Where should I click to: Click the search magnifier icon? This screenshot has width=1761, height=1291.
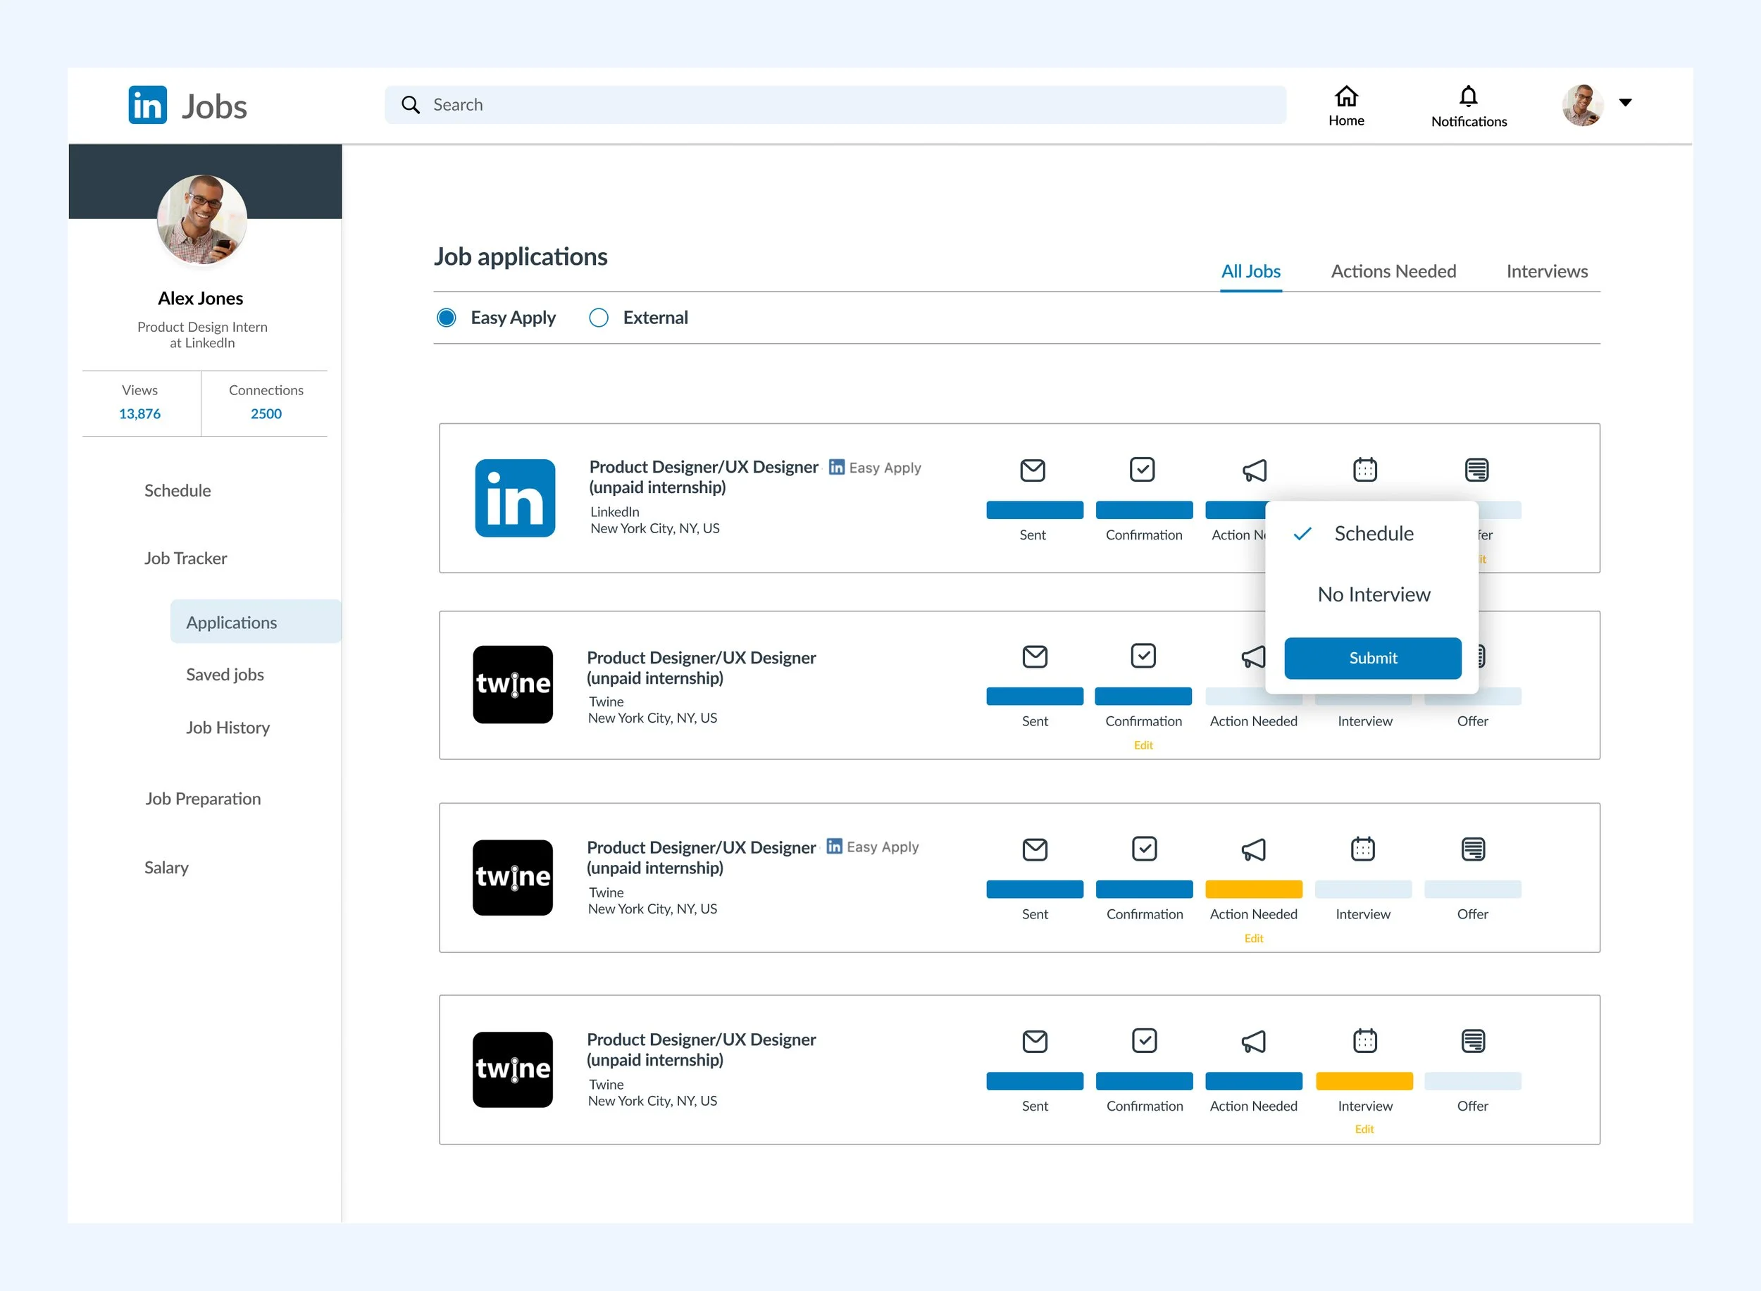pyautogui.click(x=411, y=105)
